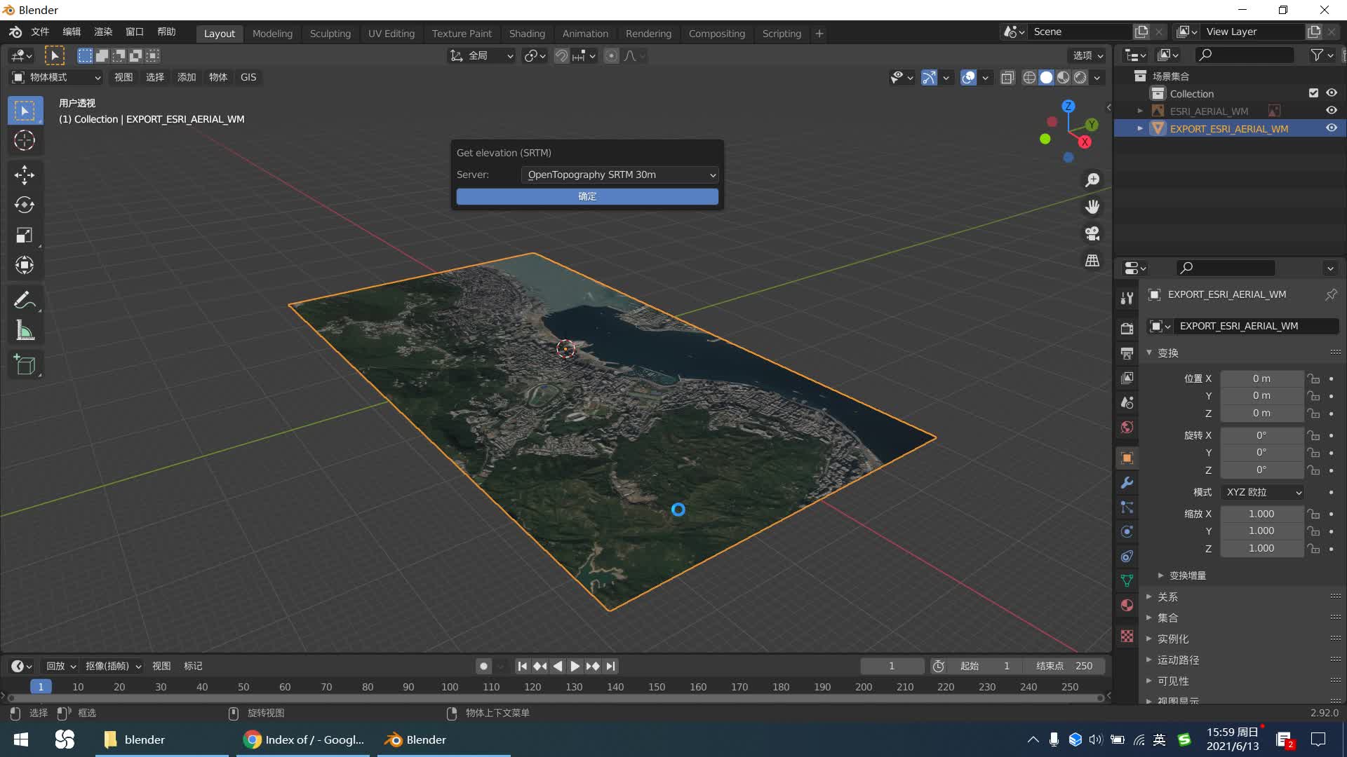This screenshot has width=1347, height=757.
Task: Open the Modifiers wrench properties tab
Action: point(1127,483)
